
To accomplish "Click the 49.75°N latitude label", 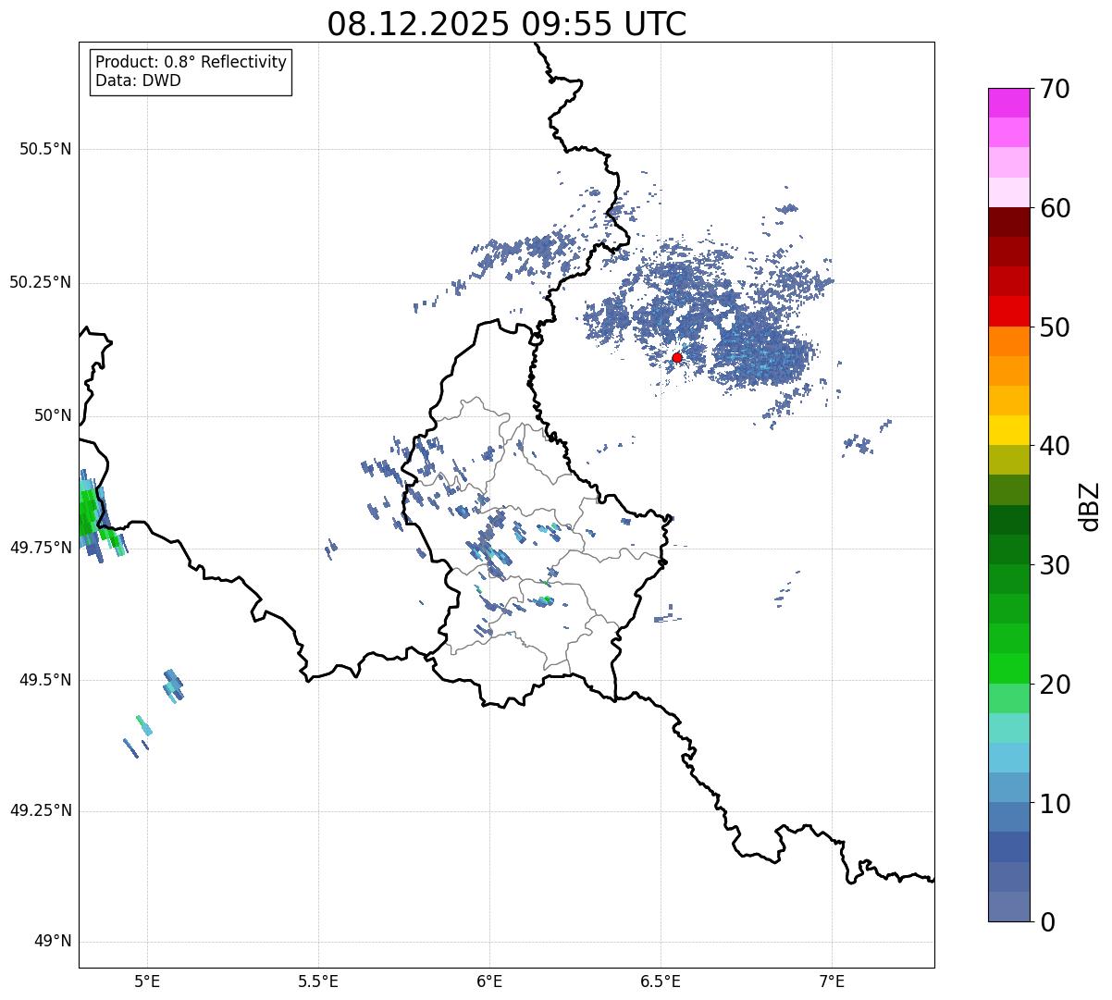I will (41, 548).
